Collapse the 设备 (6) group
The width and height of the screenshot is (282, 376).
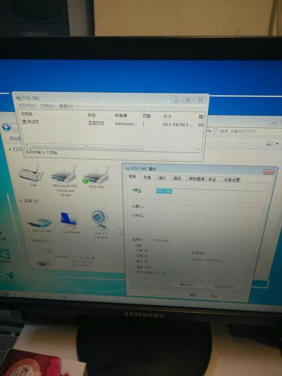(22, 201)
